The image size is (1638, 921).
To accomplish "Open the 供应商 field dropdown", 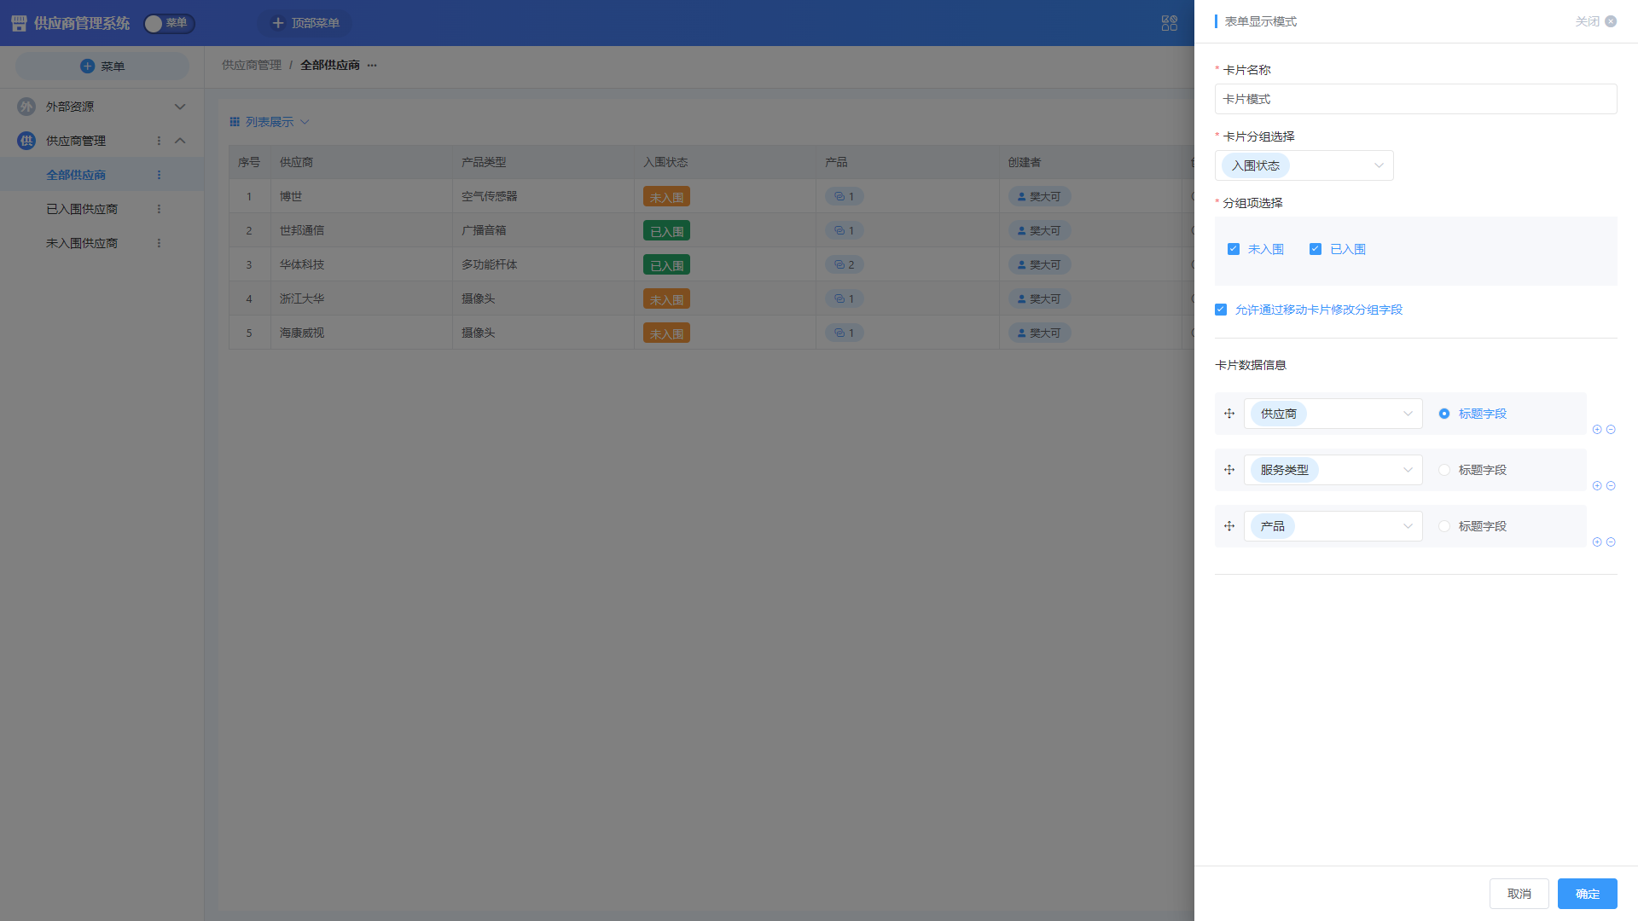I will click(1333, 414).
